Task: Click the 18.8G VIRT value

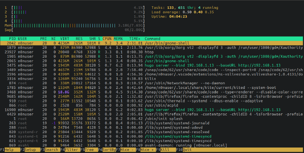Action: (x=63, y=92)
